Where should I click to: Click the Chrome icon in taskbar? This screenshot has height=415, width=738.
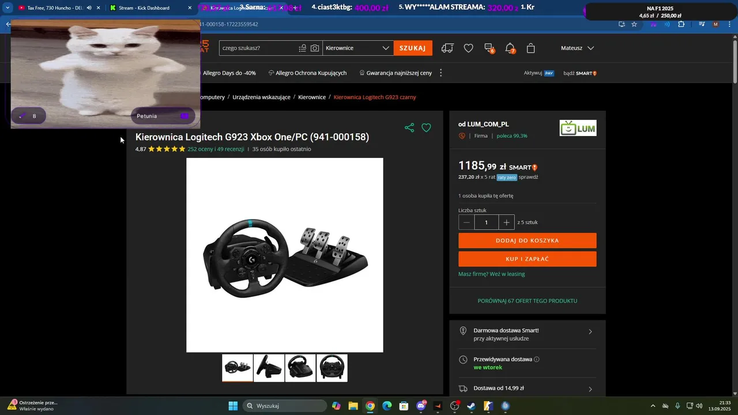point(370,406)
